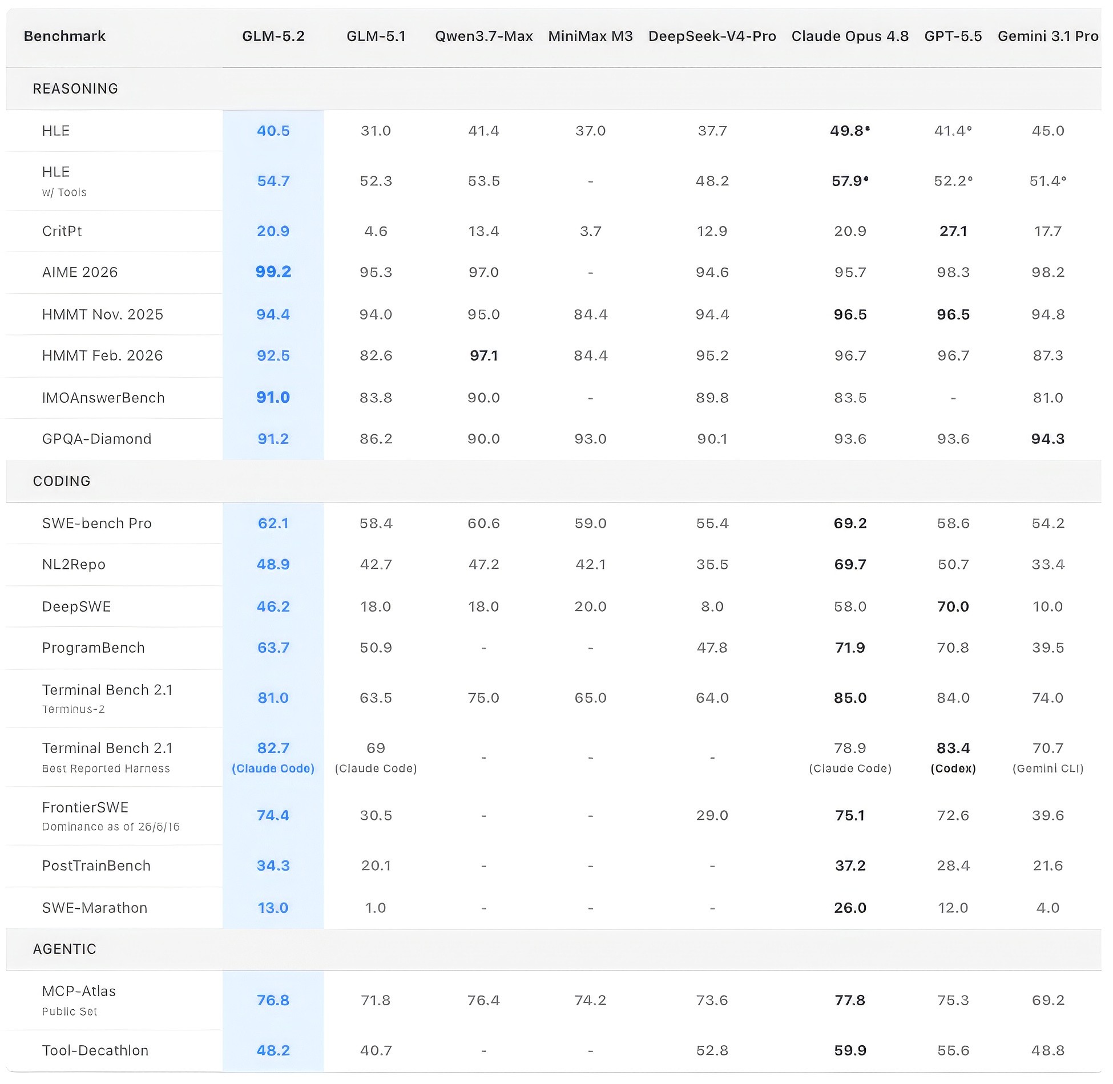The image size is (1113, 1084).
Task: Select DeepSeek-V4-Pro's DeepSWE score "8.0"
Action: 712,607
